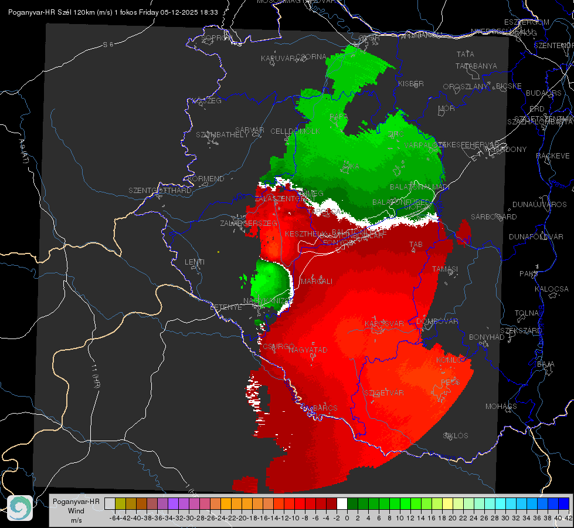Click the MOHACS city label
This screenshot has height=528, width=574.
click(x=501, y=406)
